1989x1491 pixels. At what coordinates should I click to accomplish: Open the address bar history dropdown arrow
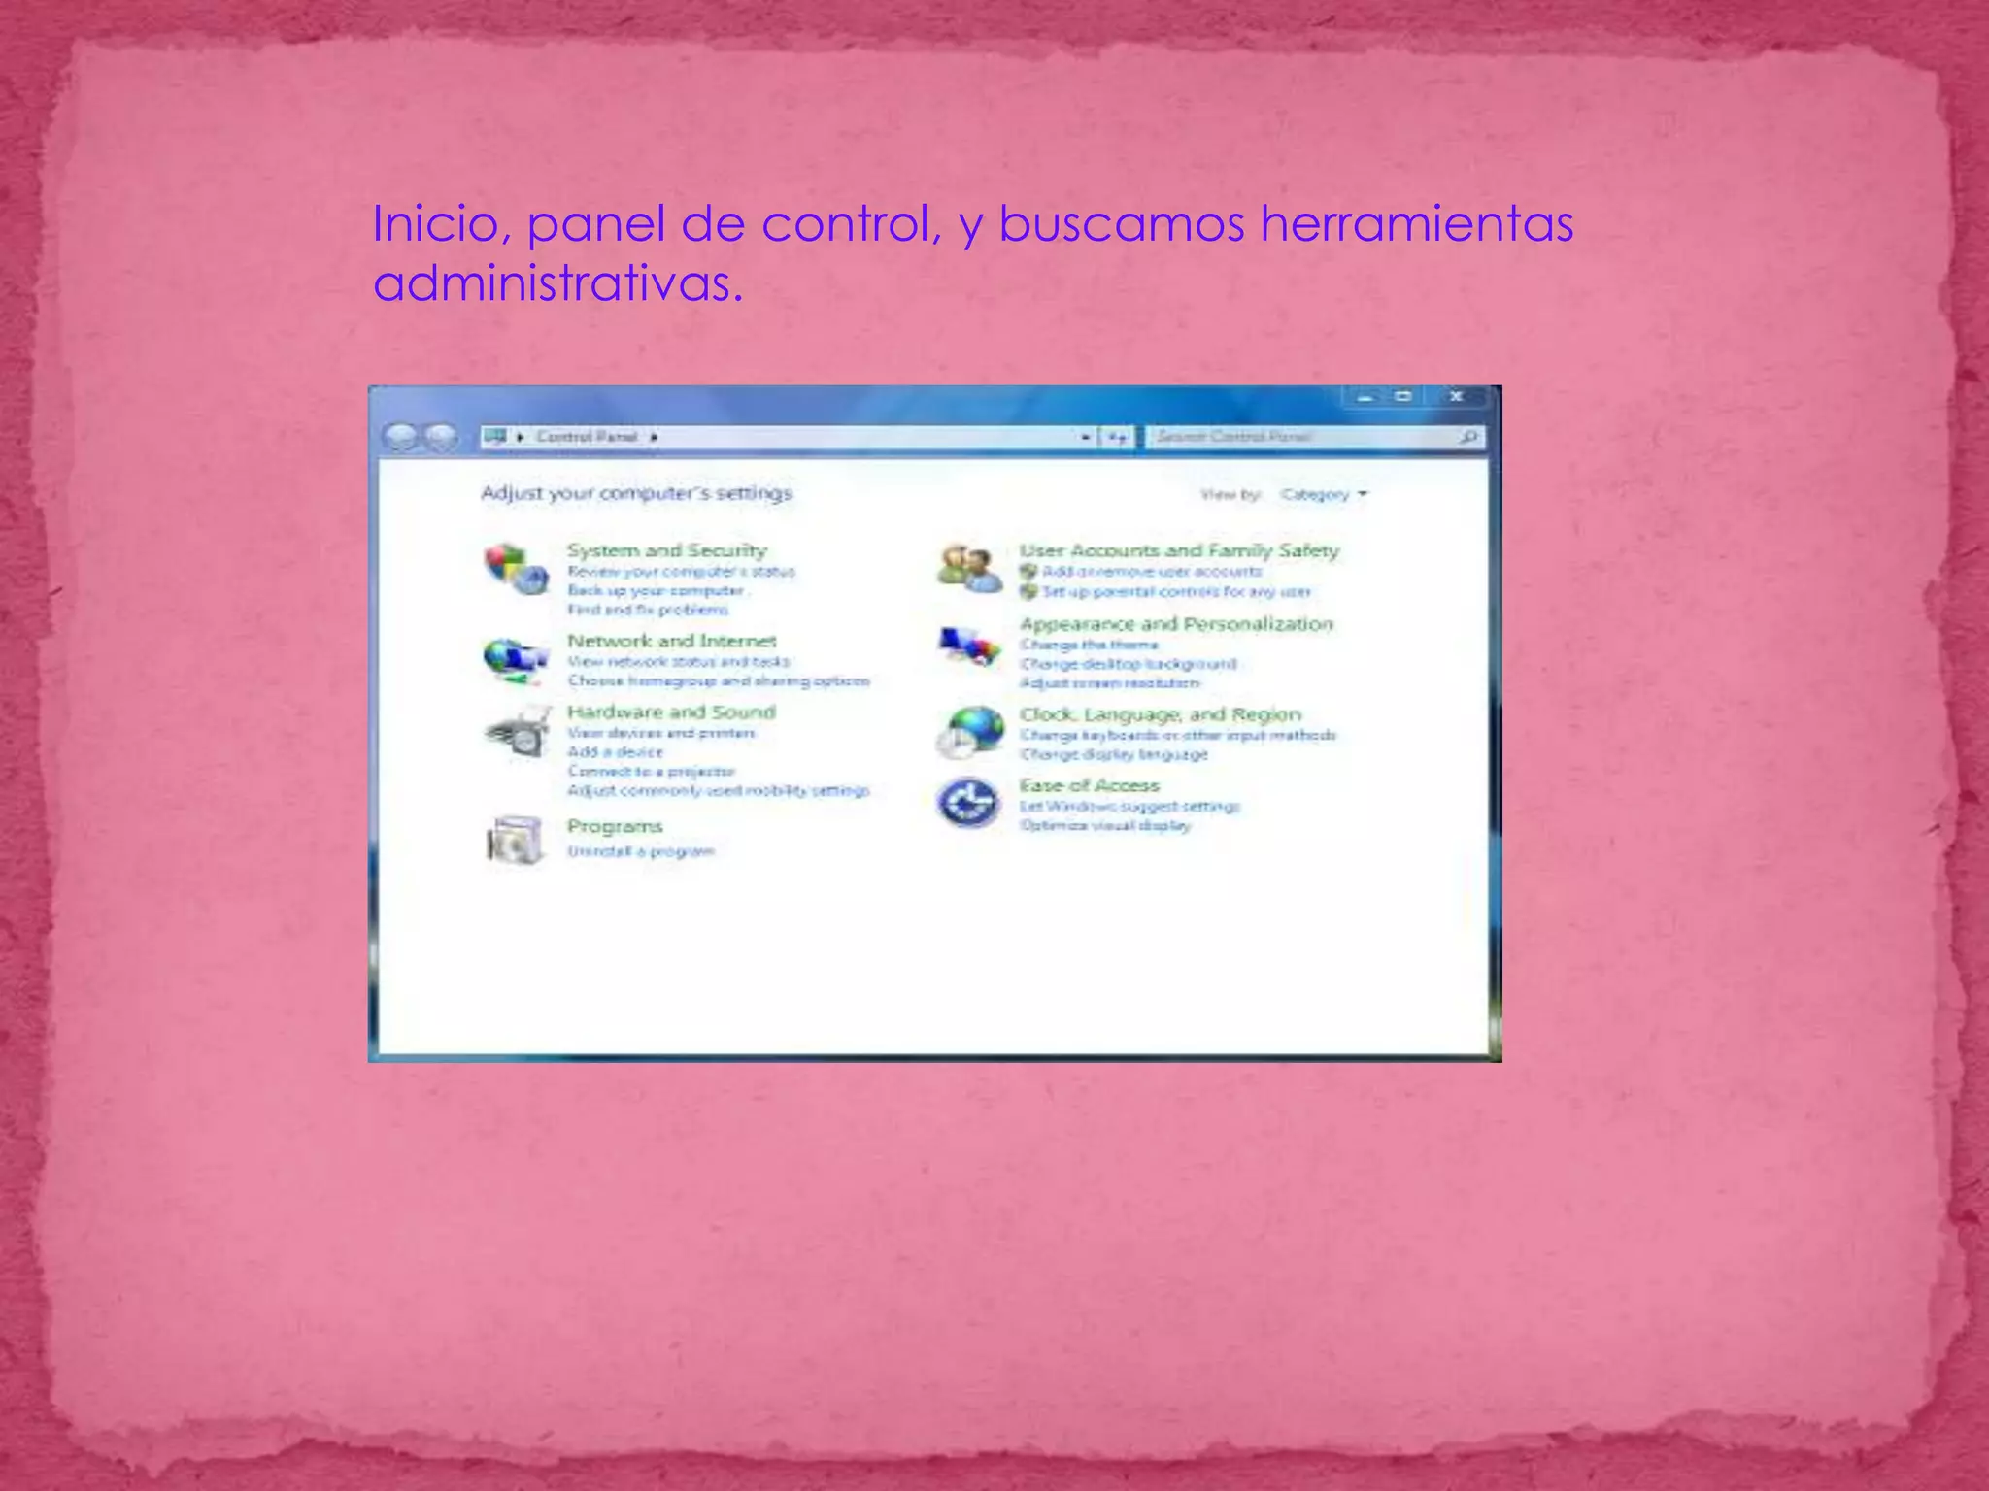[x=1085, y=438]
